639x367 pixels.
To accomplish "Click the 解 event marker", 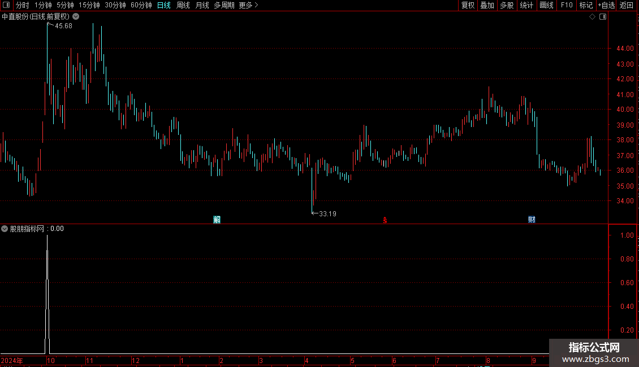I will click(217, 220).
